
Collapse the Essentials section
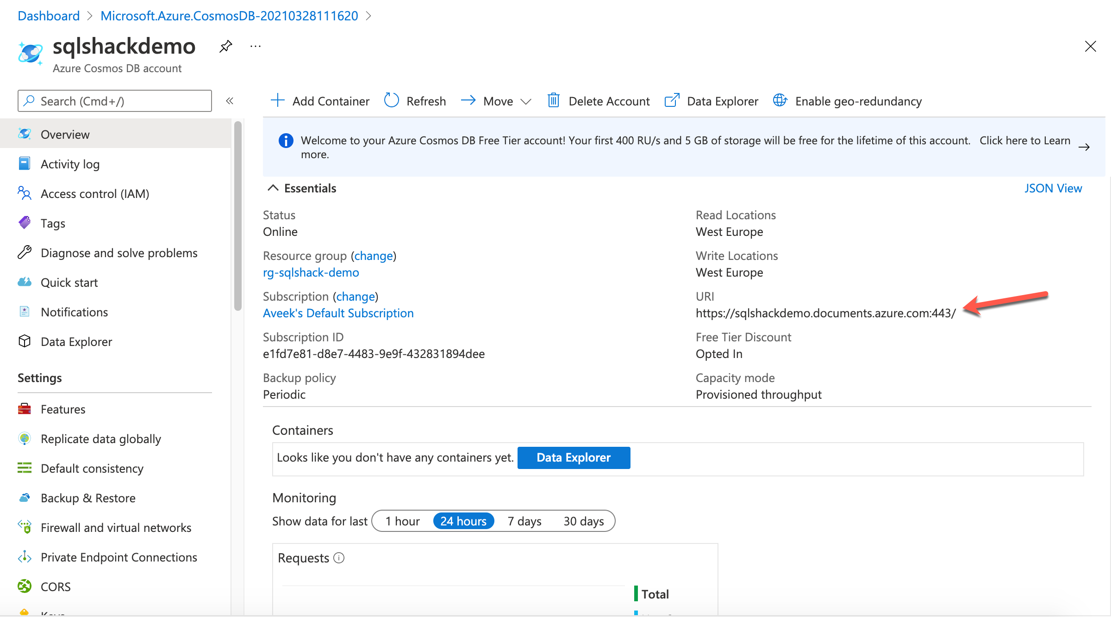point(273,188)
